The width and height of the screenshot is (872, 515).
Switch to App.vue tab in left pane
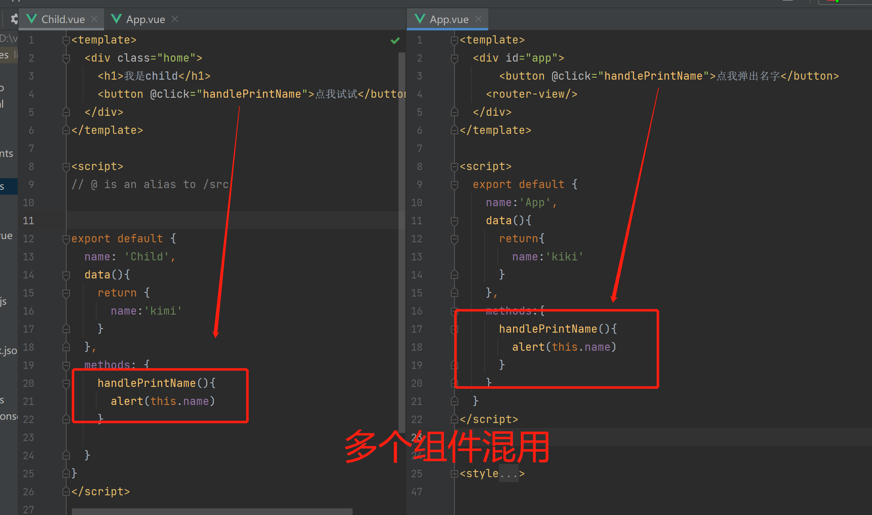coord(145,19)
